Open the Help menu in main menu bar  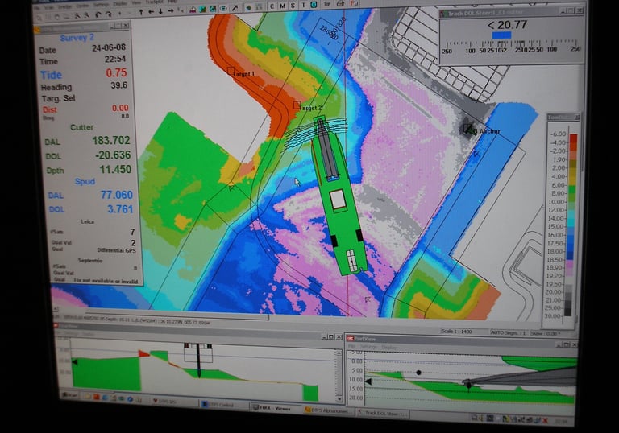tap(172, 2)
